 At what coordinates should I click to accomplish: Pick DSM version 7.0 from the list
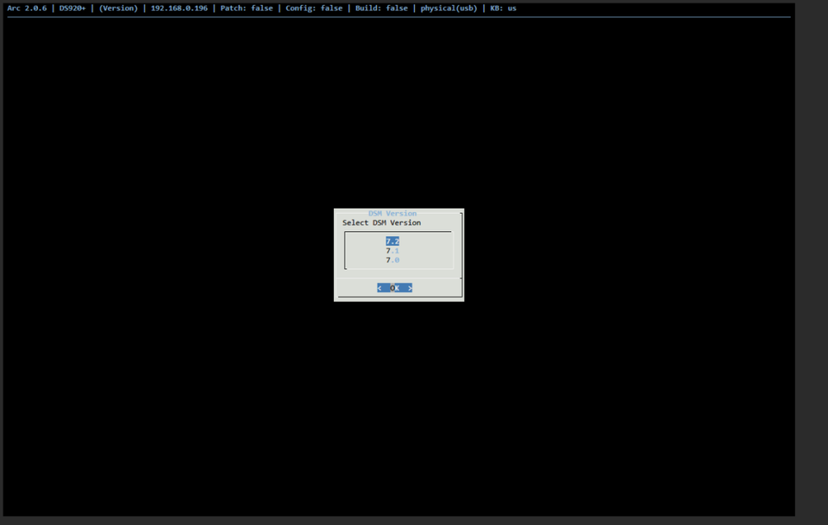pyautogui.click(x=392, y=260)
